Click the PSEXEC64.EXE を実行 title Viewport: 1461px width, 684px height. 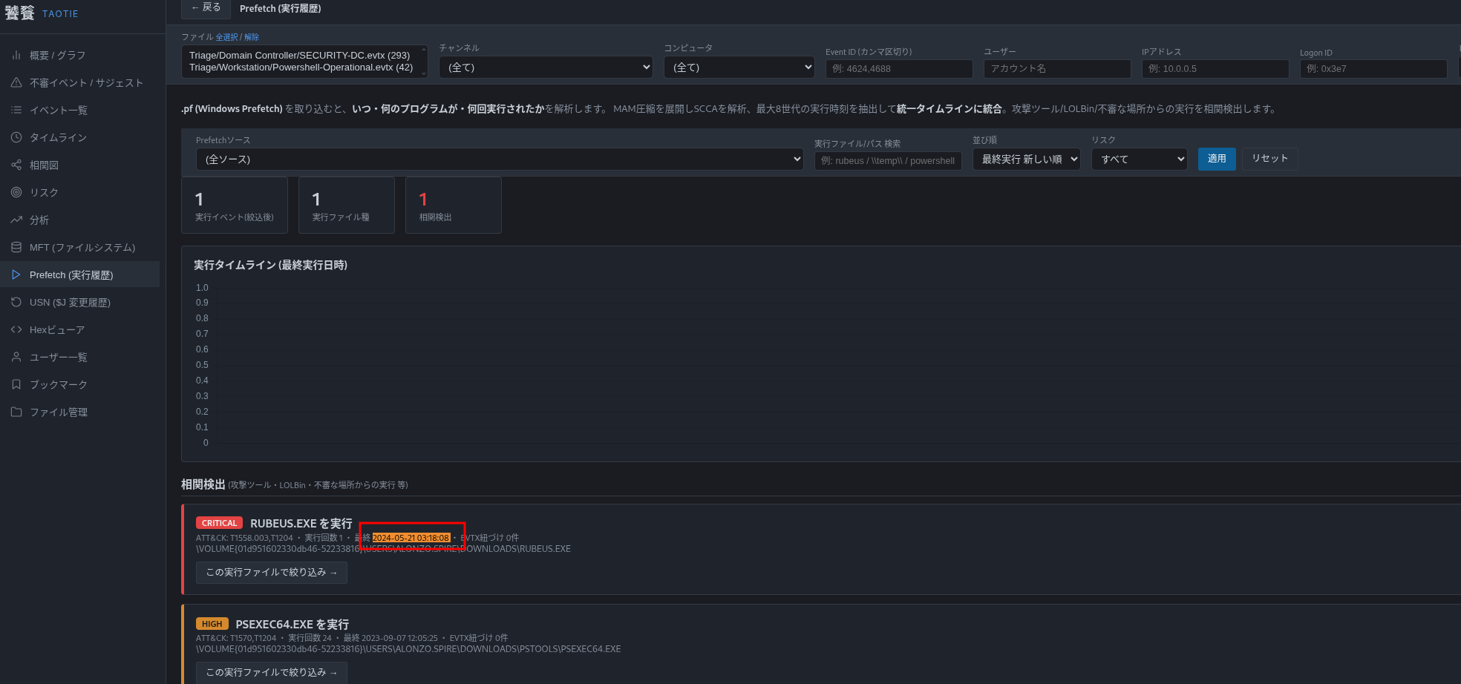point(292,625)
